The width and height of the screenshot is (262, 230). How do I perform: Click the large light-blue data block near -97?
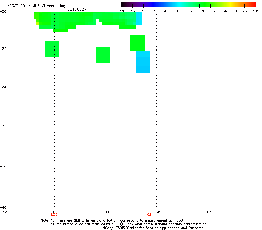[143, 62]
